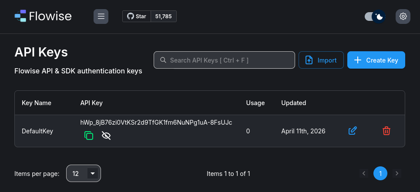Click the Flowise logo
Image resolution: width=420 pixels, height=192 pixels.
(43, 16)
